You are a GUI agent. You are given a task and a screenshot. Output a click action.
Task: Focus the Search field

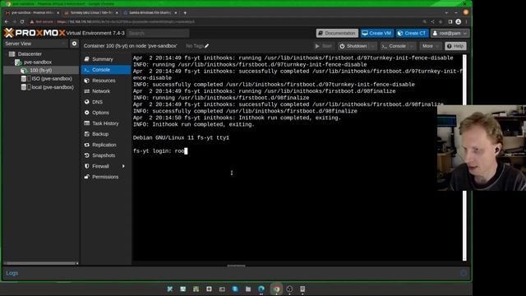pos(158,33)
